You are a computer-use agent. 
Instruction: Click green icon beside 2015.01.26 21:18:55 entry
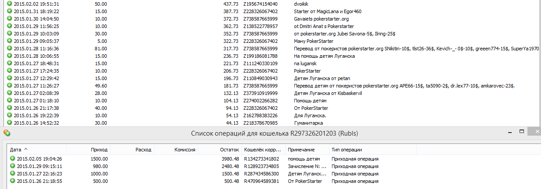(12, 181)
